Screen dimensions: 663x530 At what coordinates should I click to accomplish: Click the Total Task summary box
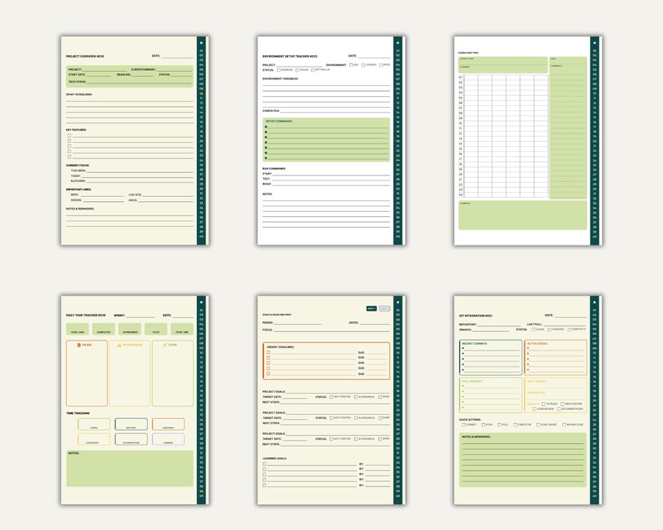78,329
